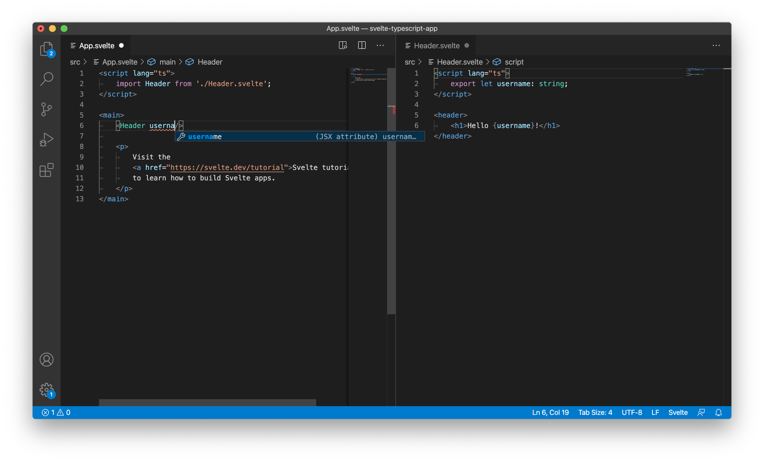Open More Actions menu for Header.svelte editor
Image resolution: width=764 pixels, height=462 pixels.
pos(716,45)
